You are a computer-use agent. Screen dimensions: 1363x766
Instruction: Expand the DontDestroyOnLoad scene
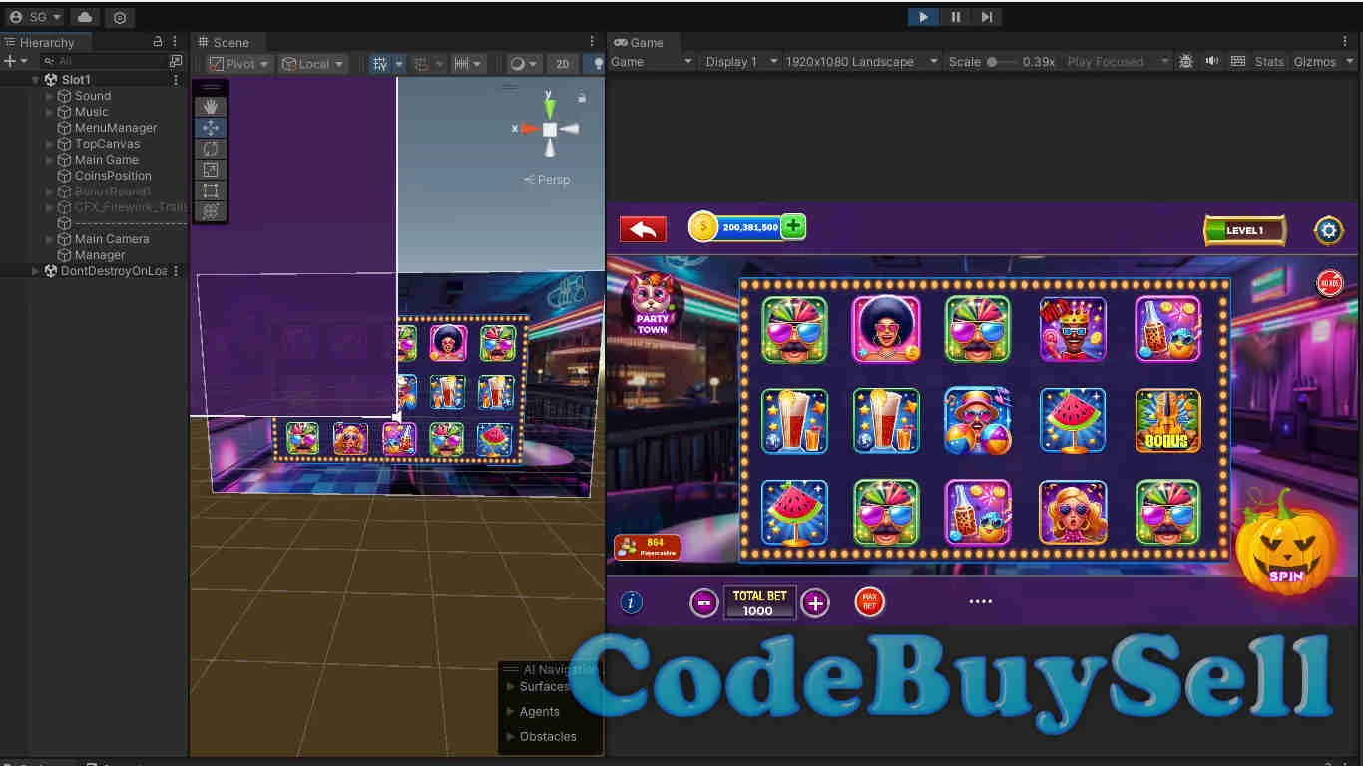click(36, 271)
